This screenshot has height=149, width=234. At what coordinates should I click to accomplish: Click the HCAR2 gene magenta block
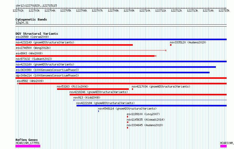28,146
